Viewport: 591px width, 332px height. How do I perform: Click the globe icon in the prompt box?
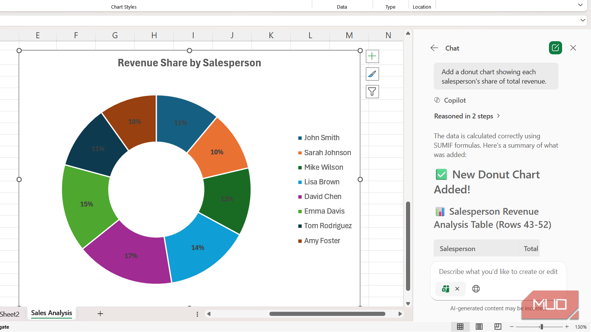476,289
